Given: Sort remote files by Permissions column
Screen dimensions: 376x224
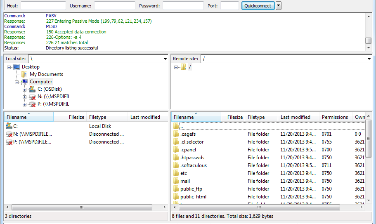Looking at the screenshot, I should pyautogui.click(x=335, y=117).
